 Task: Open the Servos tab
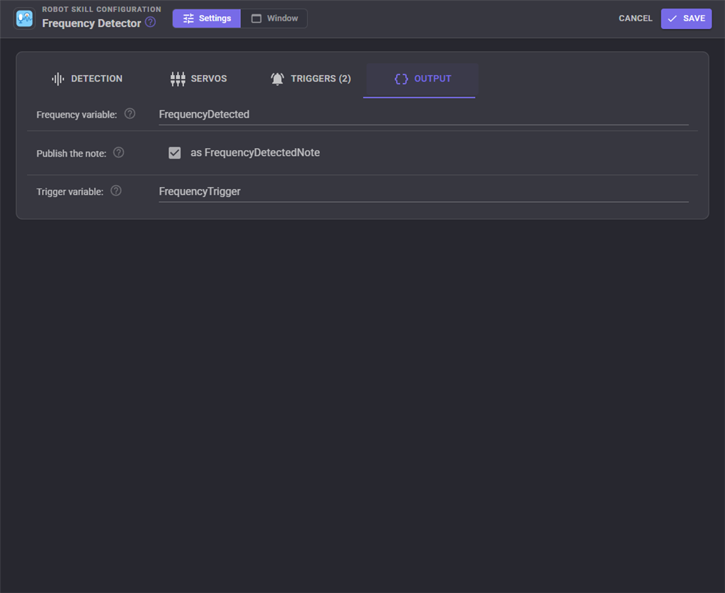click(x=198, y=79)
